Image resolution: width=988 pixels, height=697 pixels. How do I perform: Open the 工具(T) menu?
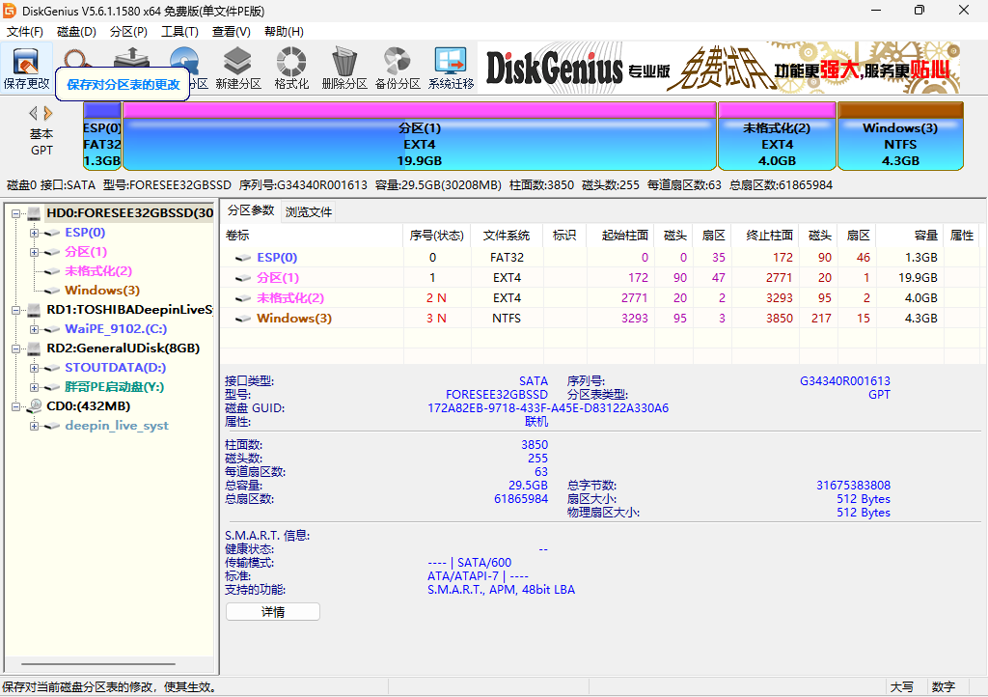click(179, 32)
